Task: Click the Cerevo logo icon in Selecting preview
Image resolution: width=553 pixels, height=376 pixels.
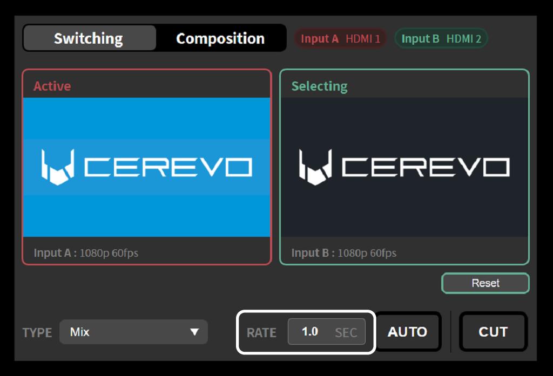Action: pos(315,167)
